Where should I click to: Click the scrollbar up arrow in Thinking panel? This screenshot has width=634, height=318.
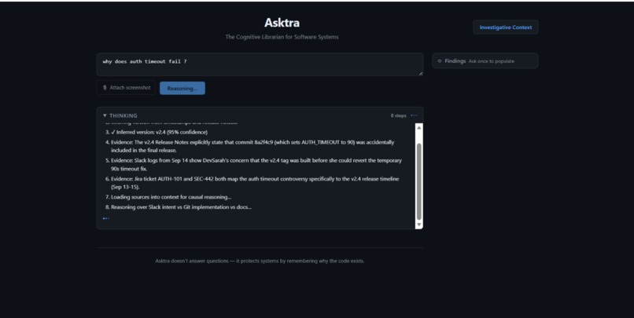tap(419, 127)
